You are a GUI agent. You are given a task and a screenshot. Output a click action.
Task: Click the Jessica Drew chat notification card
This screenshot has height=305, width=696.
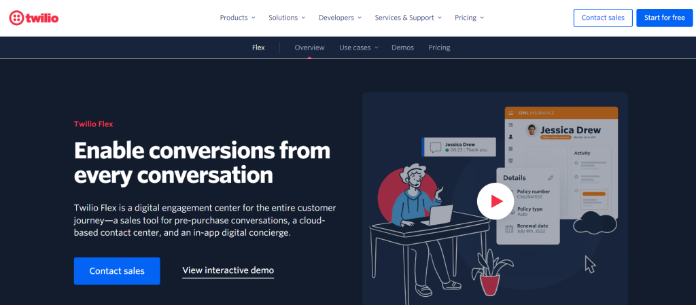[459, 147]
